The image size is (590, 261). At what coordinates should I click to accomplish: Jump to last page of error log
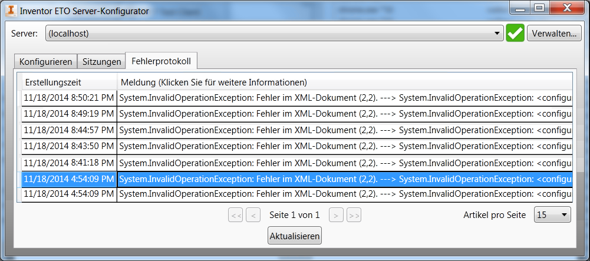tap(354, 216)
